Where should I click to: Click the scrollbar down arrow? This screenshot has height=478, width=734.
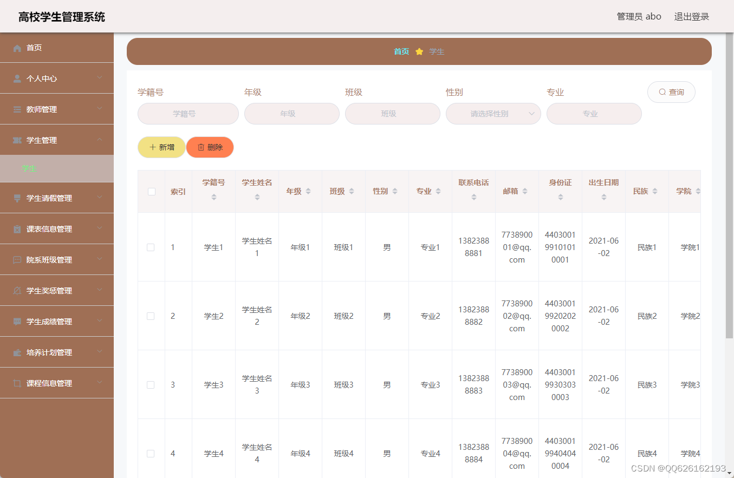729,473
